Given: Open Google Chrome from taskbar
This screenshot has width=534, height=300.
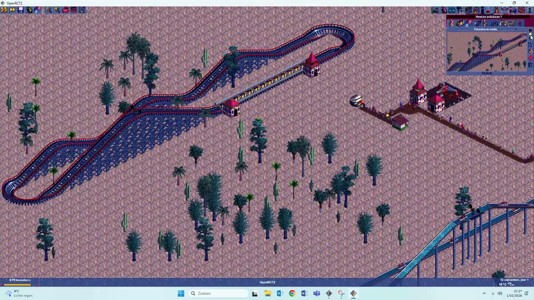Looking at the screenshot, I should coord(292,293).
